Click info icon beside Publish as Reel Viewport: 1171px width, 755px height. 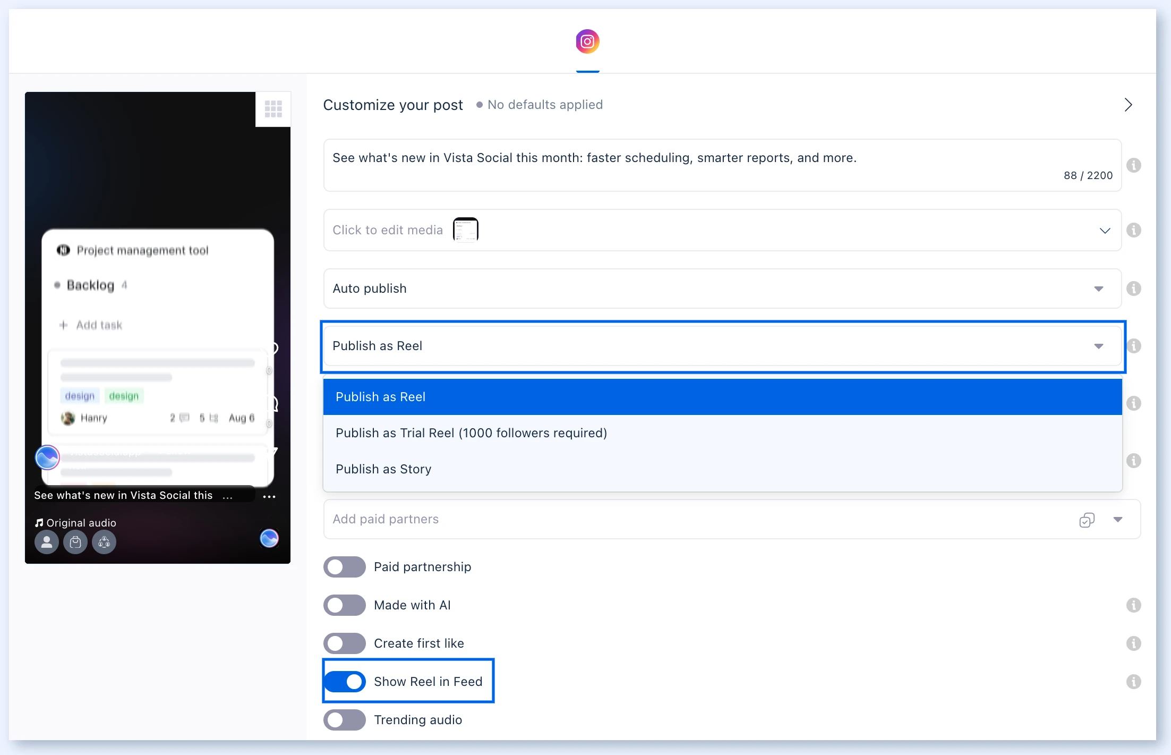point(1134,346)
